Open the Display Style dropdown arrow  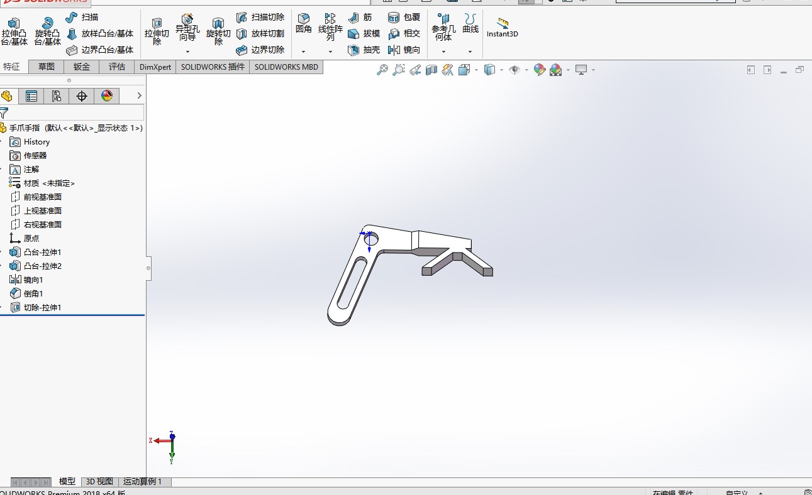[x=501, y=70]
